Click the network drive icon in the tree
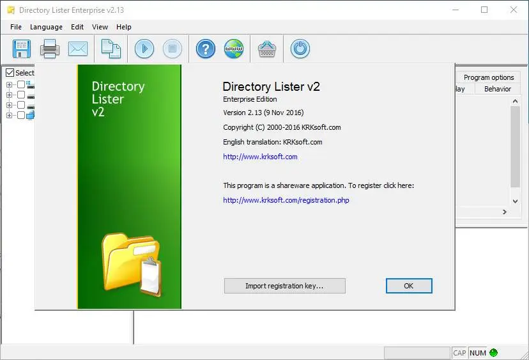The image size is (529, 360). 31,115
